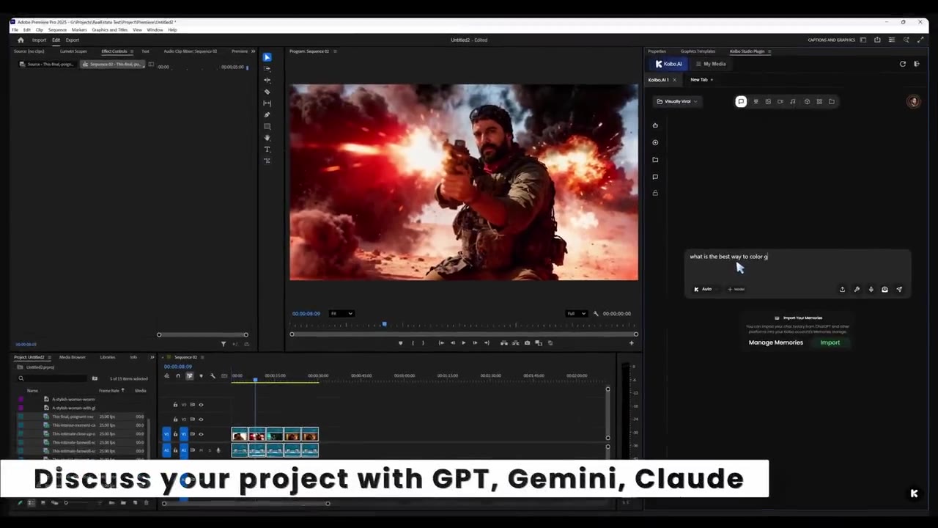Toggle A1 track lock

tap(175, 450)
